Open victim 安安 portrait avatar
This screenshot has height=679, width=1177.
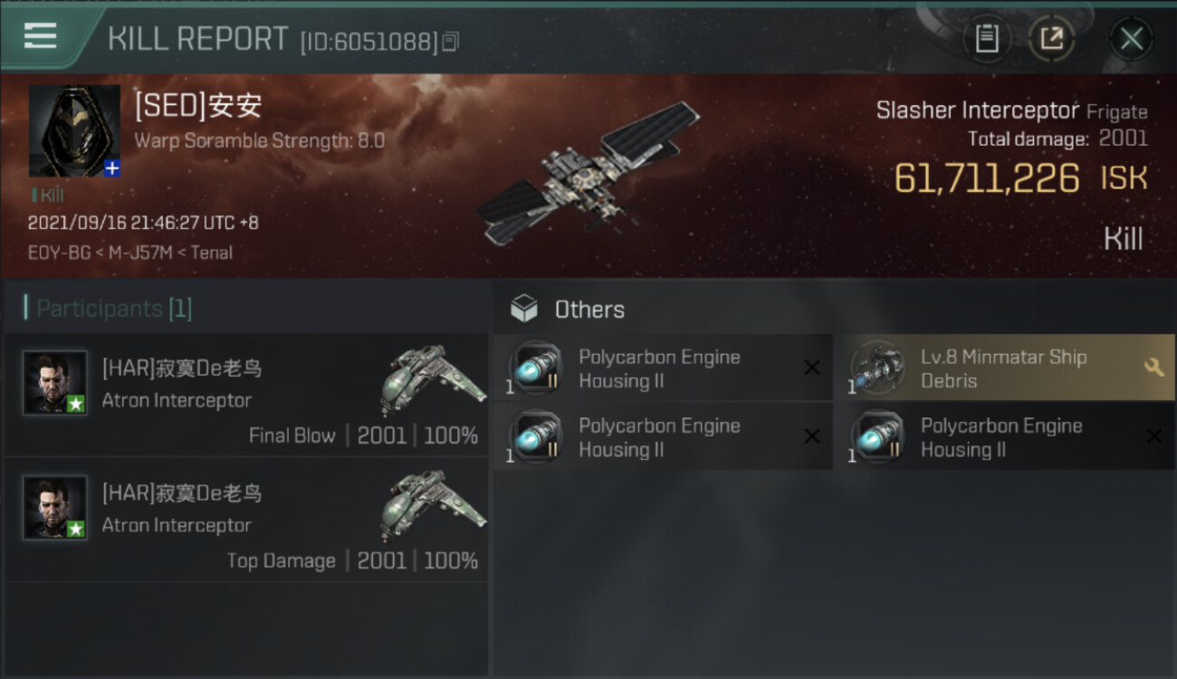[74, 130]
